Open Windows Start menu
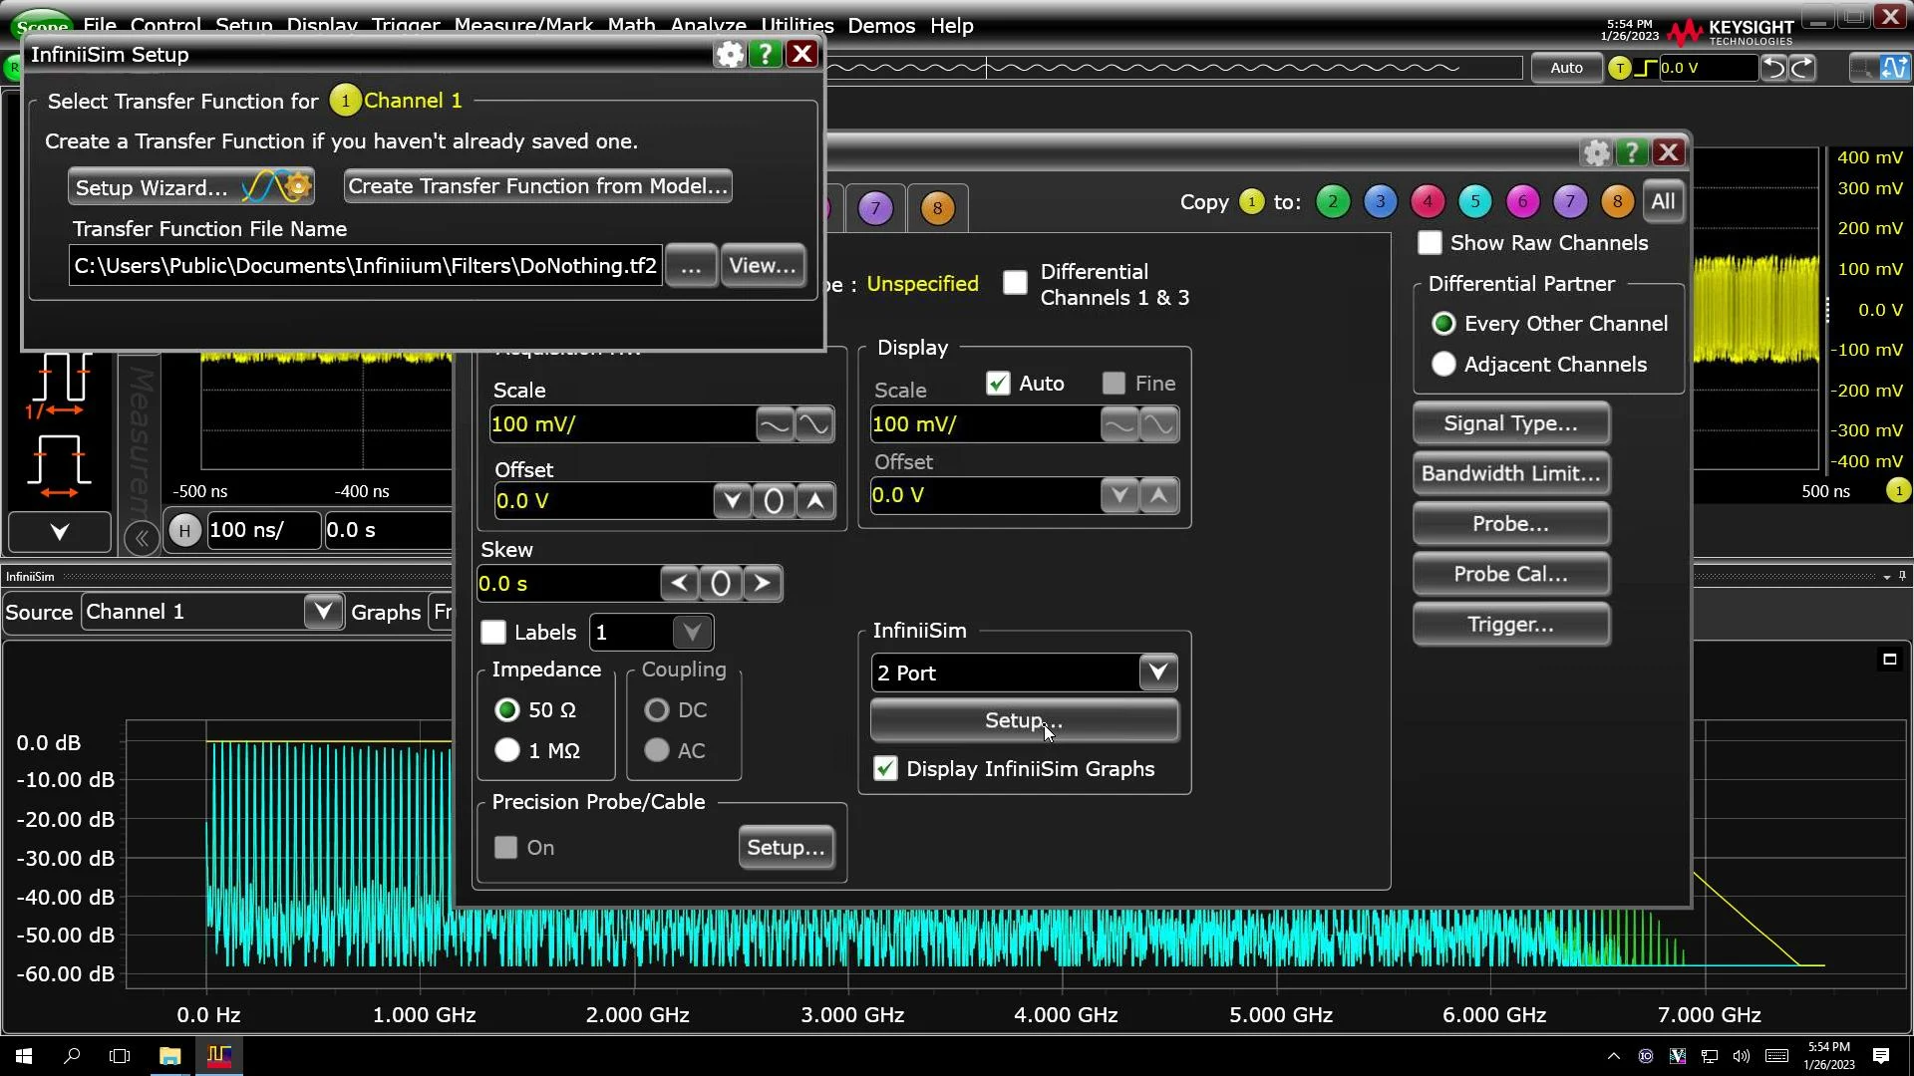The height and width of the screenshot is (1076, 1914). (x=24, y=1056)
